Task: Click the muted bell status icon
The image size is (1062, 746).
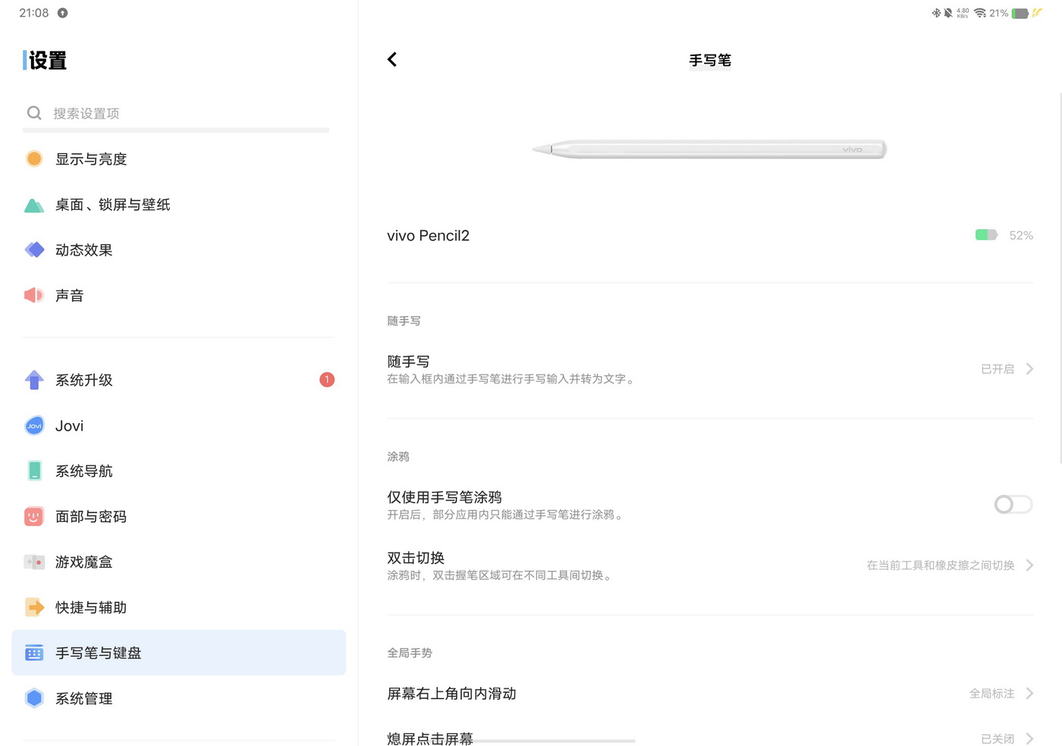Action: coord(948,13)
